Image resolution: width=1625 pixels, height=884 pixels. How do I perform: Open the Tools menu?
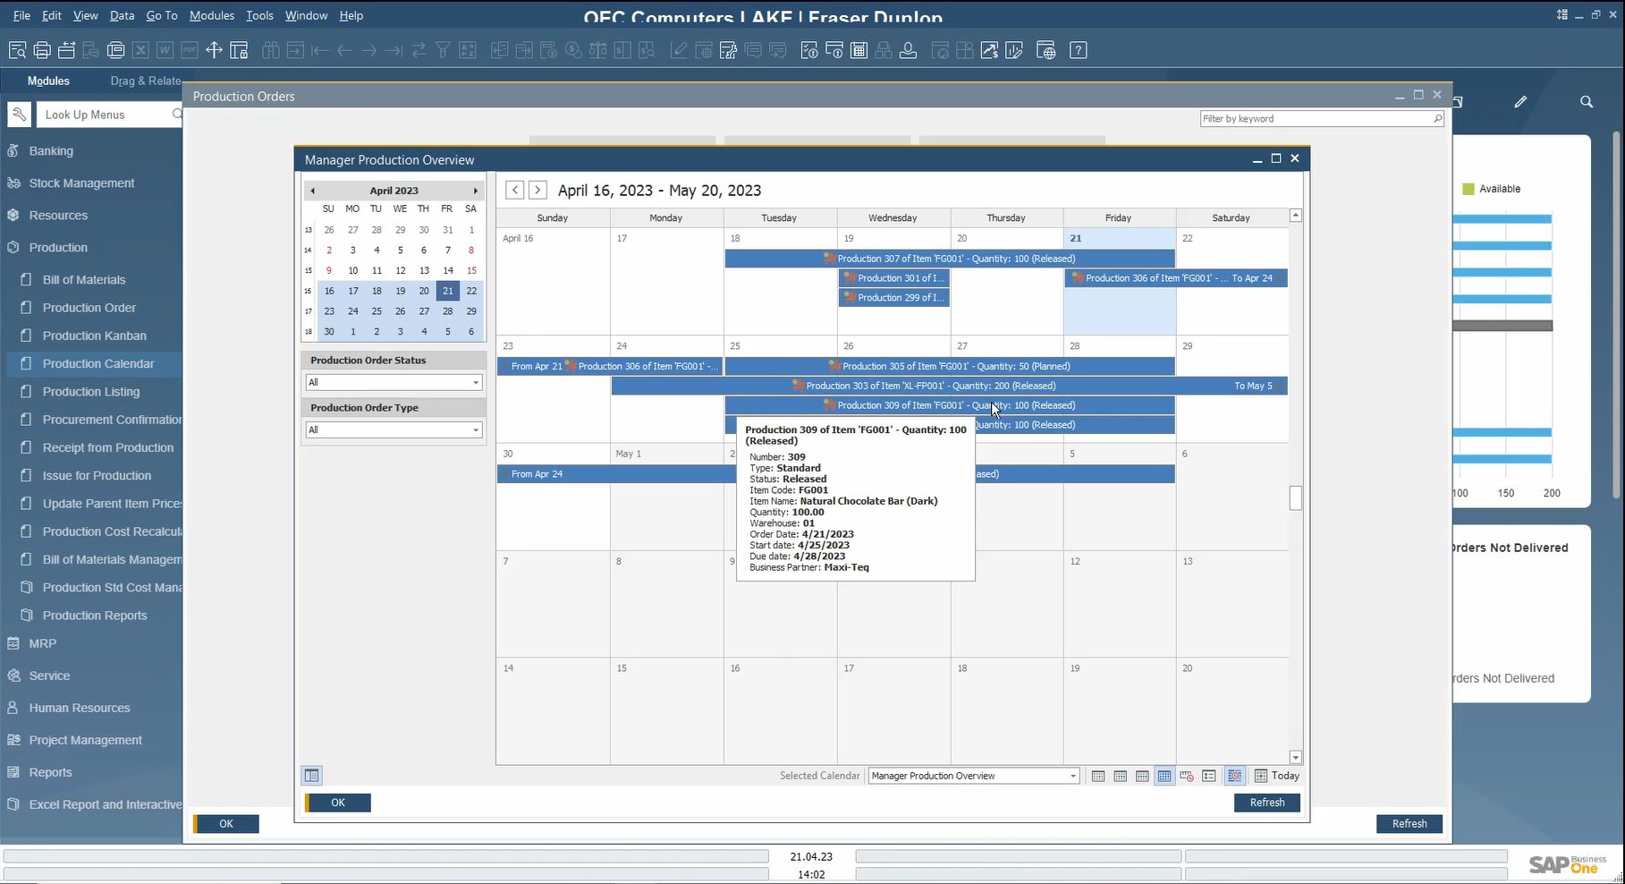259,15
